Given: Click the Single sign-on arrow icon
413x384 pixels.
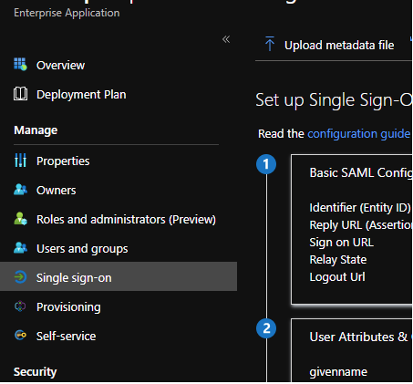Looking at the screenshot, I should click(x=20, y=277).
